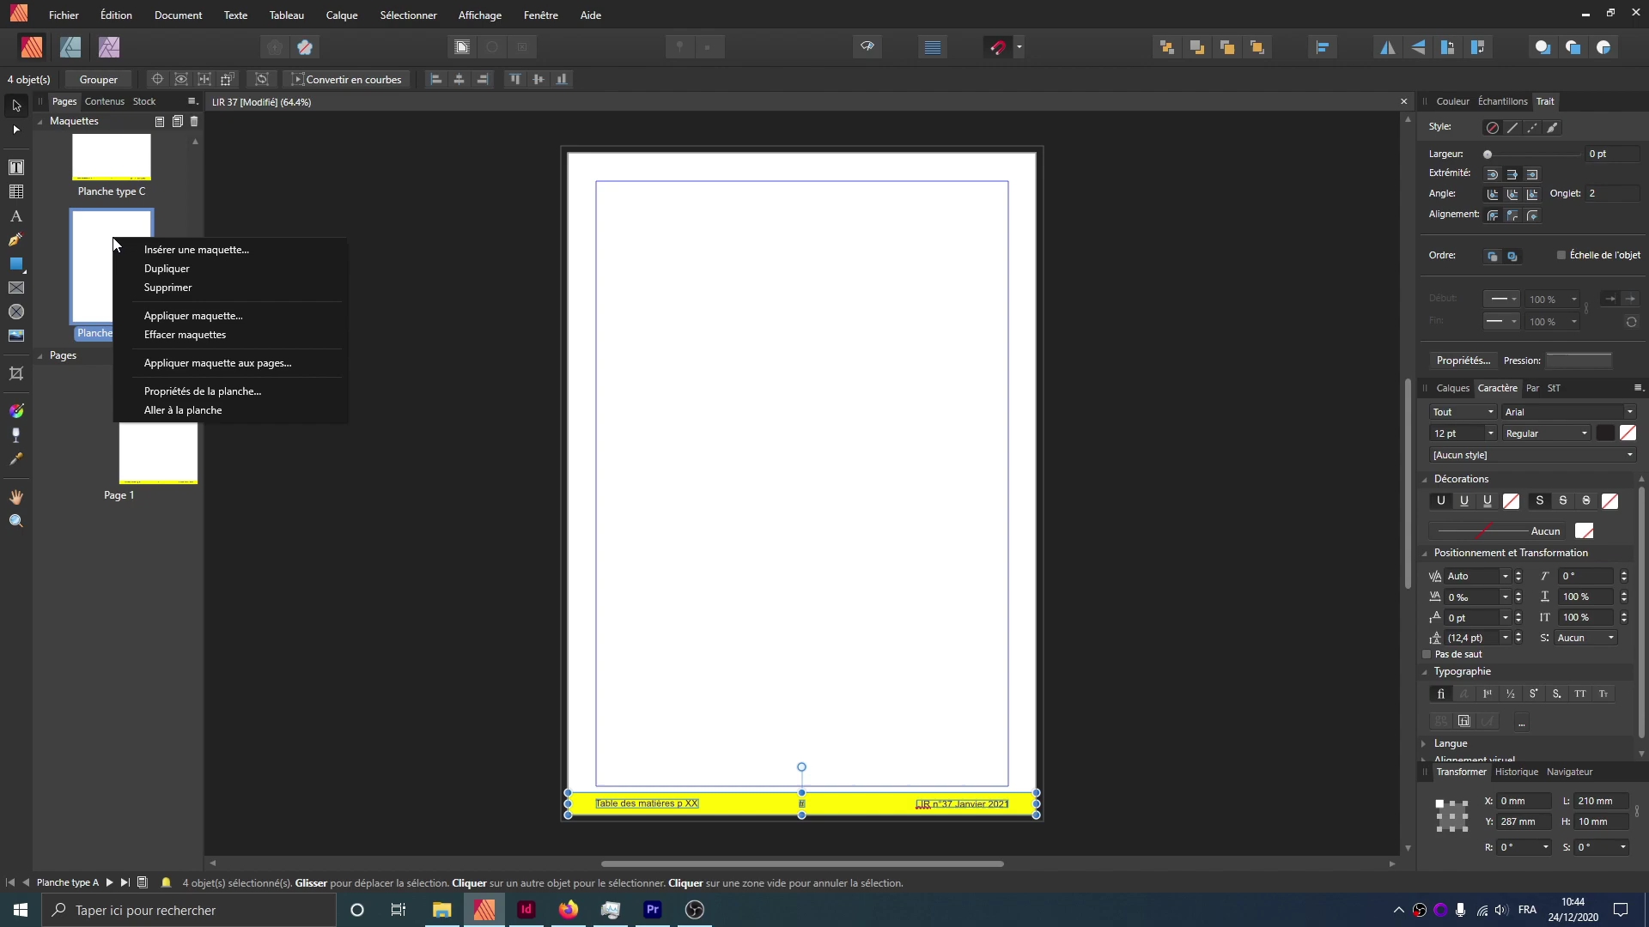Select the Table tool
This screenshot has width=1649, height=927.
[x=15, y=191]
